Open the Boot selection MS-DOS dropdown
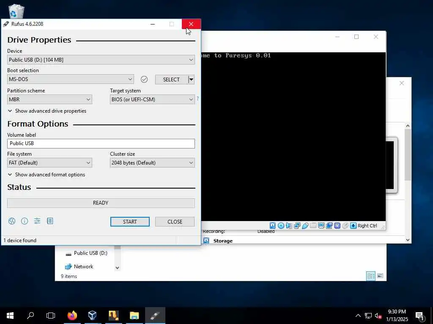 pos(71,79)
